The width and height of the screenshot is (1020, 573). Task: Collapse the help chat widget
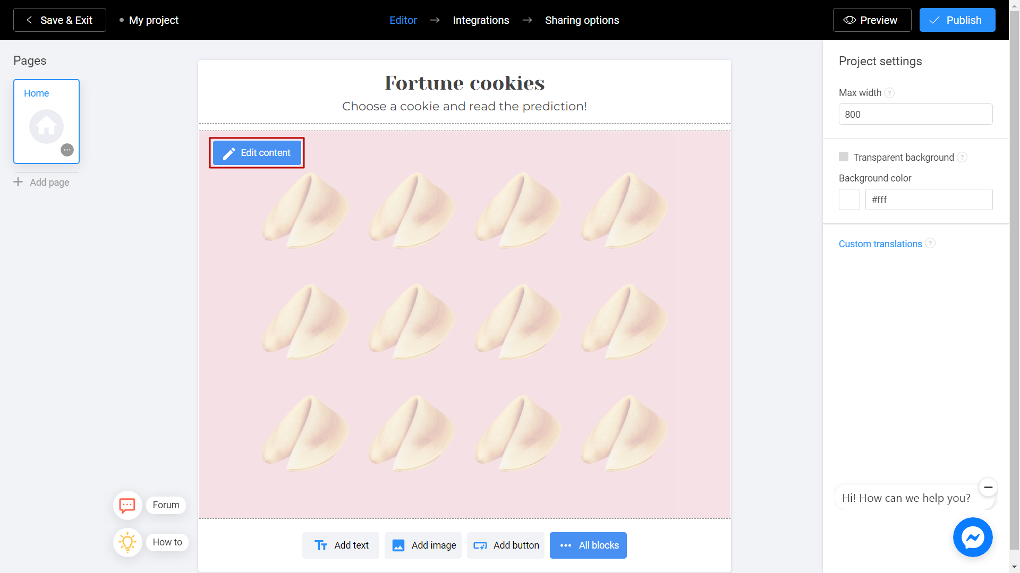(x=988, y=487)
